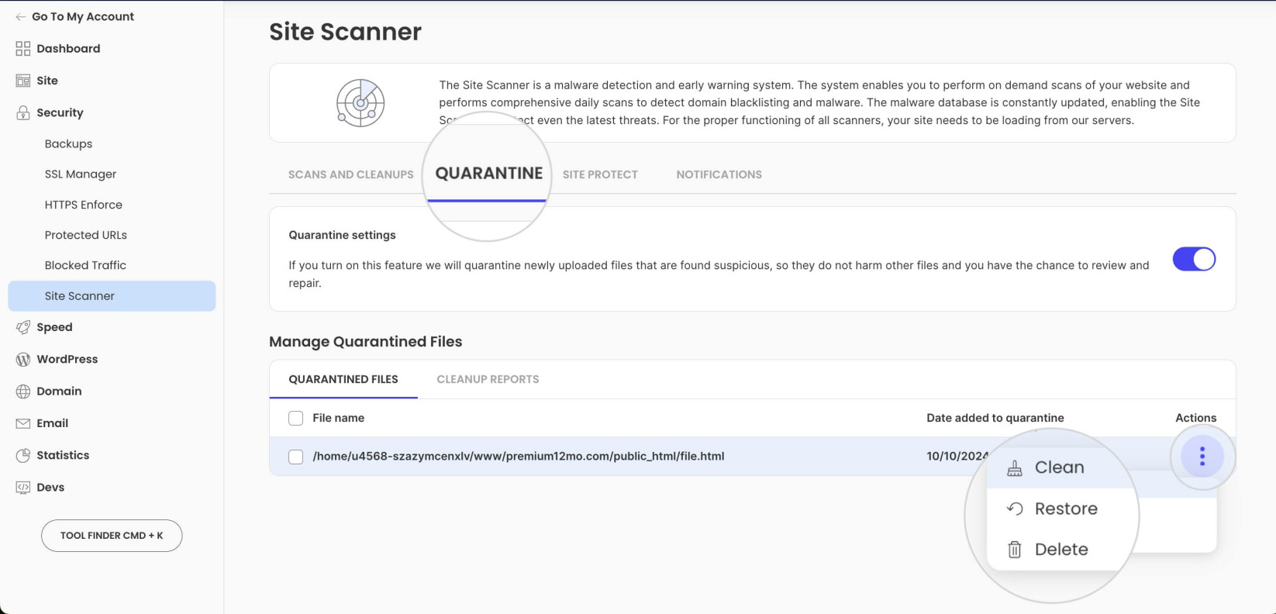Choose Clean from the actions menu

pyautogui.click(x=1059, y=467)
